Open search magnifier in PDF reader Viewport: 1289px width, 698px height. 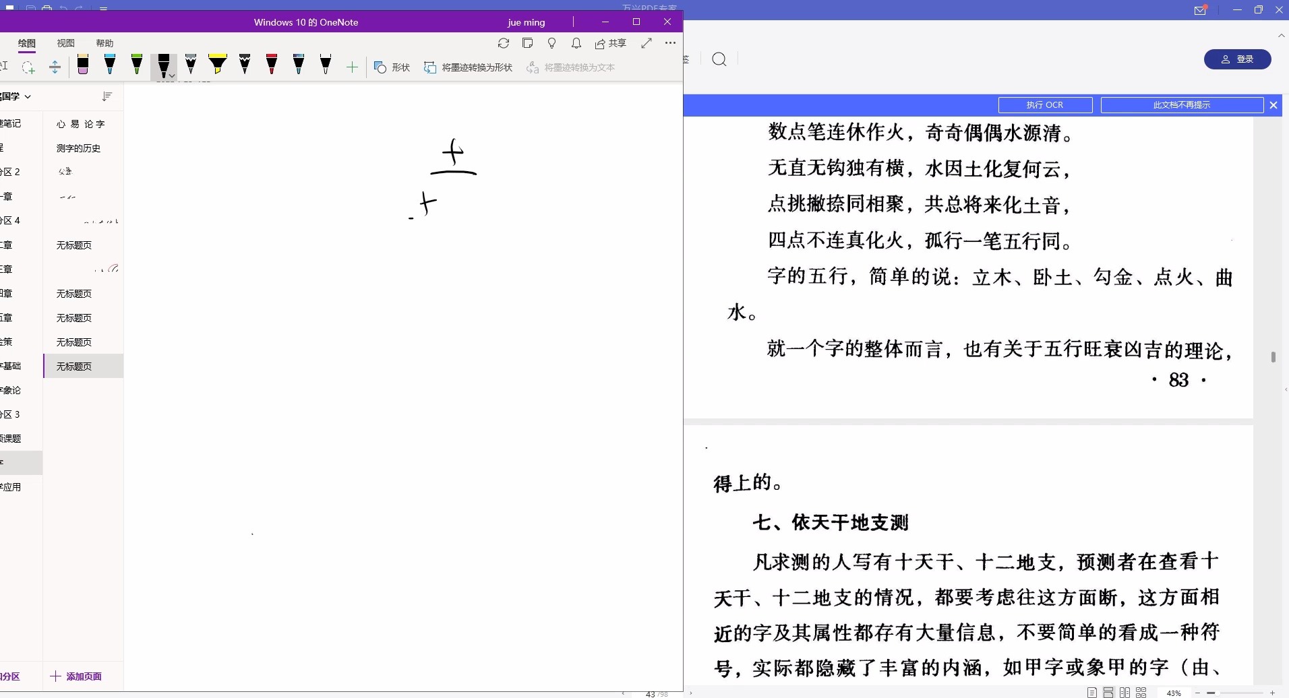[719, 59]
